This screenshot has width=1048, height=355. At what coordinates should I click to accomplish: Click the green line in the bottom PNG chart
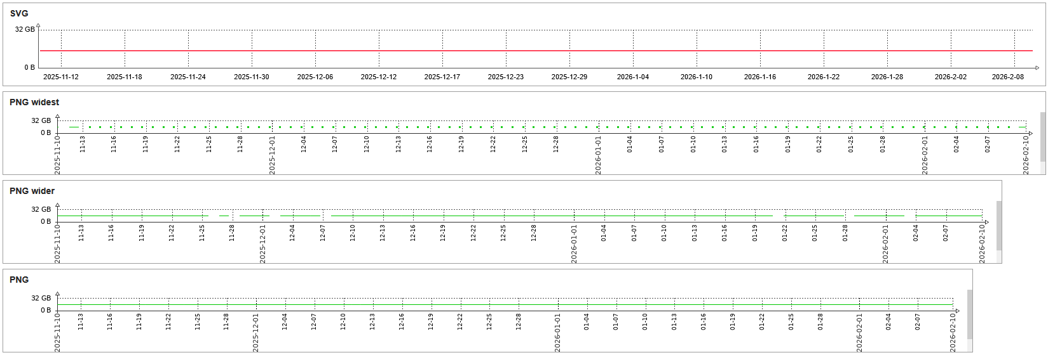(x=508, y=305)
